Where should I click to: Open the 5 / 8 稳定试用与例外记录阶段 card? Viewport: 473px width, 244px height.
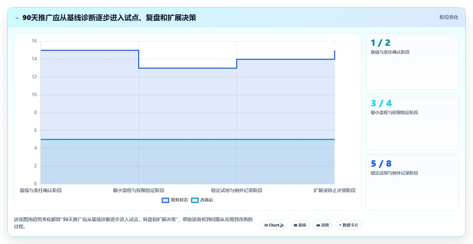point(412,182)
